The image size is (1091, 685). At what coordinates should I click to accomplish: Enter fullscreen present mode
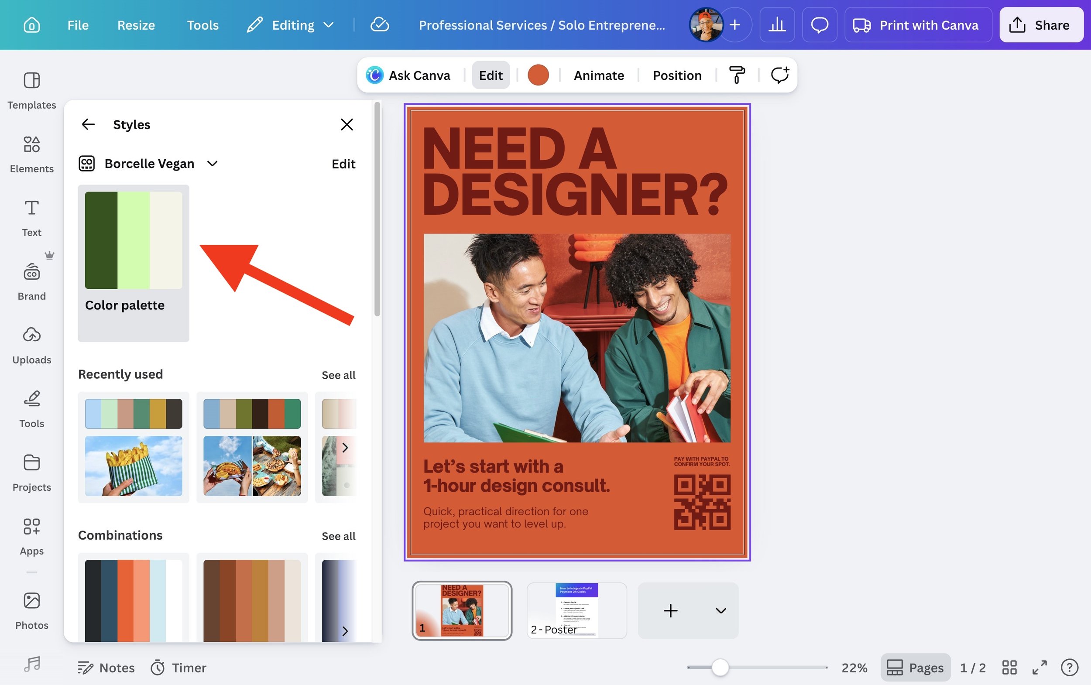tap(1040, 668)
